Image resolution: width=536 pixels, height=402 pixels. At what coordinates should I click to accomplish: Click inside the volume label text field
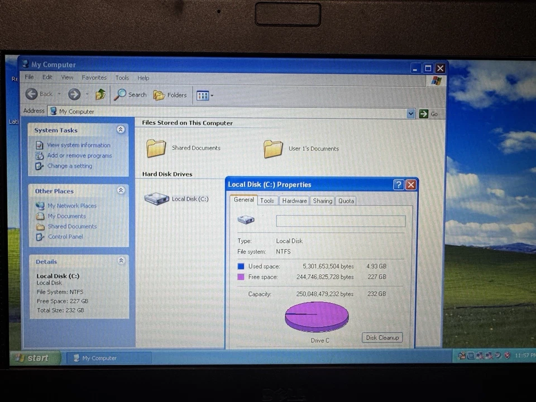point(341,221)
